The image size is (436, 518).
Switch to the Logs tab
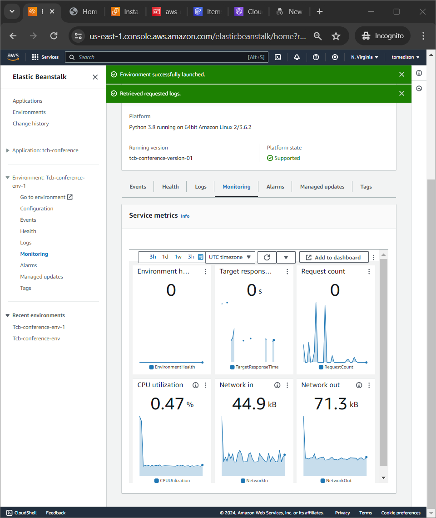(200, 187)
